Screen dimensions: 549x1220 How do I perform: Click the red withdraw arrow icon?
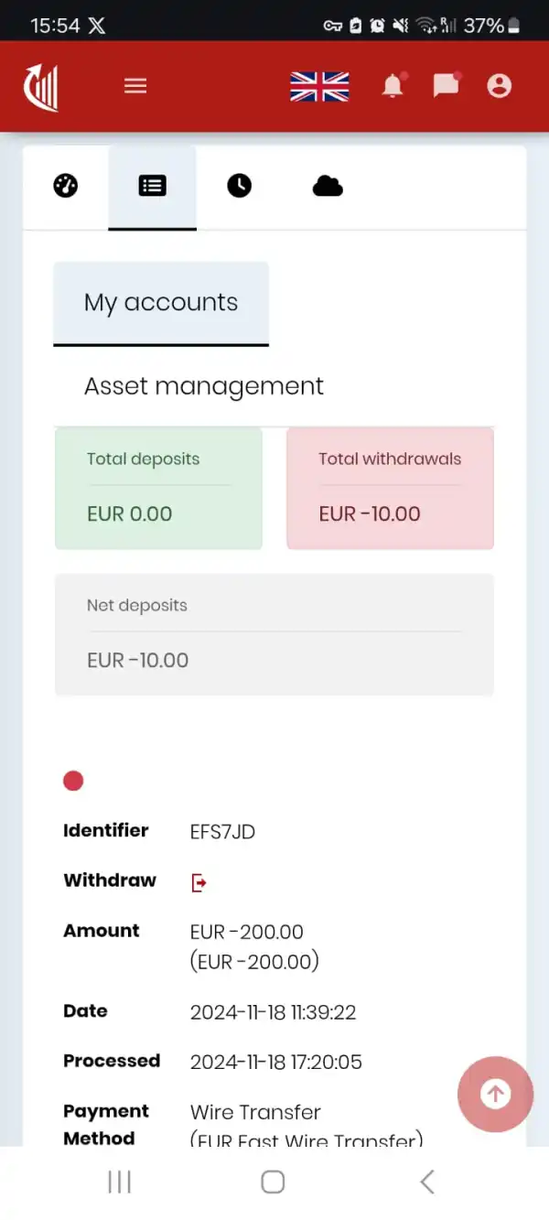(199, 882)
